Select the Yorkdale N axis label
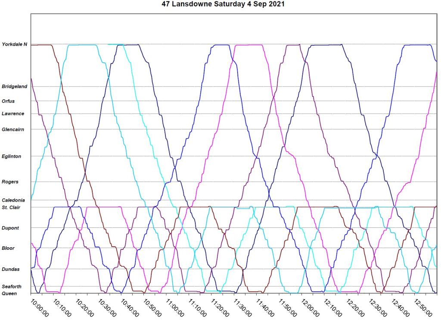441x322 pixels. [x=15, y=44]
